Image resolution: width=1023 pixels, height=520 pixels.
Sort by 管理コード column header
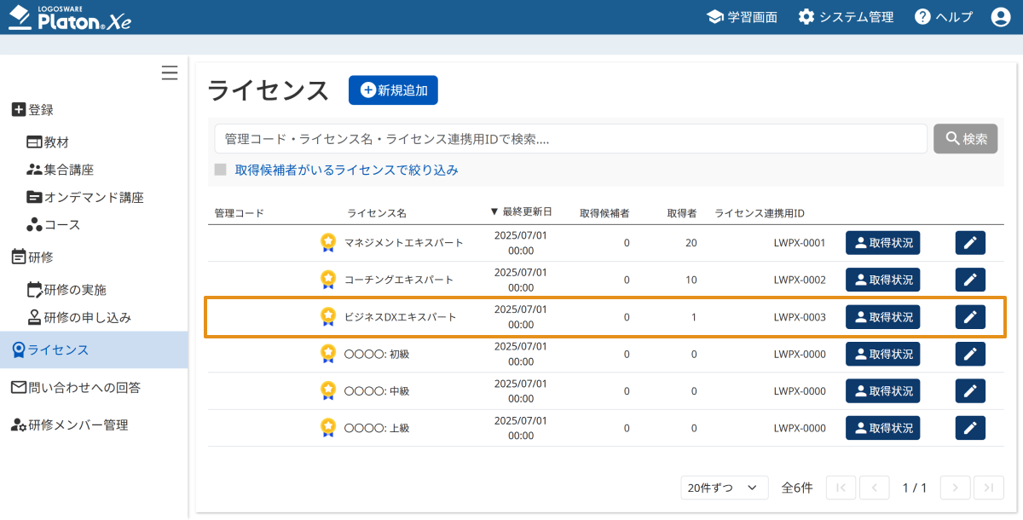[x=240, y=212]
